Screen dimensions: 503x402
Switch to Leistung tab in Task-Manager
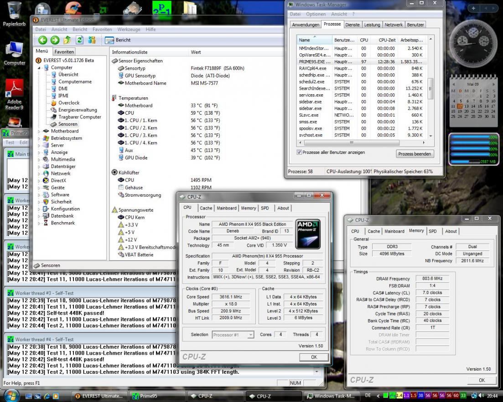pos(372,25)
